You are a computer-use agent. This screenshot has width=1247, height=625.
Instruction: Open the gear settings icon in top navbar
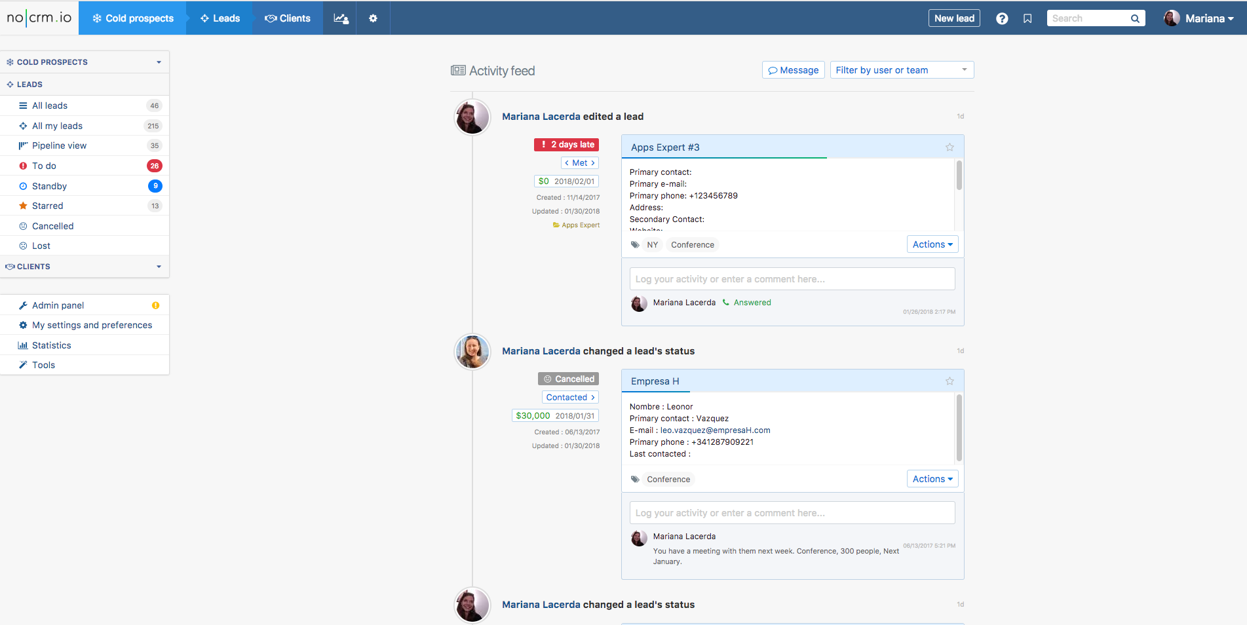(373, 18)
